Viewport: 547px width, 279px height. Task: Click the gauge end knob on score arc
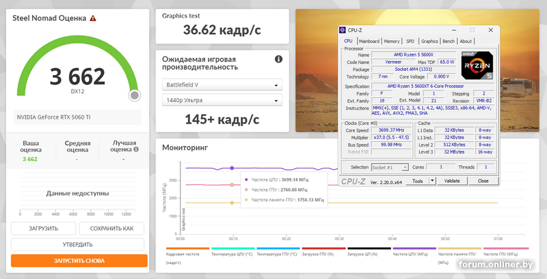(x=134, y=95)
